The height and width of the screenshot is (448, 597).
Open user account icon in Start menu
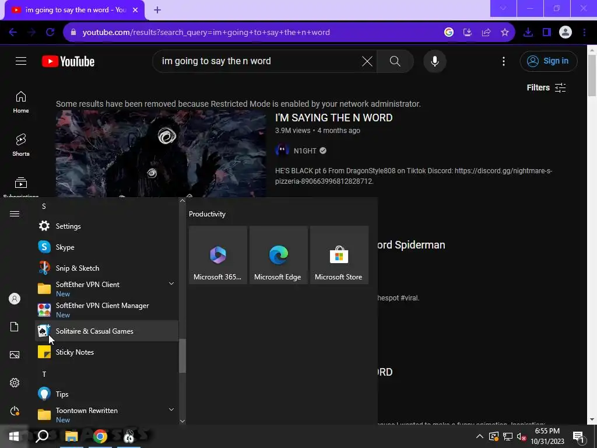pyautogui.click(x=15, y=299)
